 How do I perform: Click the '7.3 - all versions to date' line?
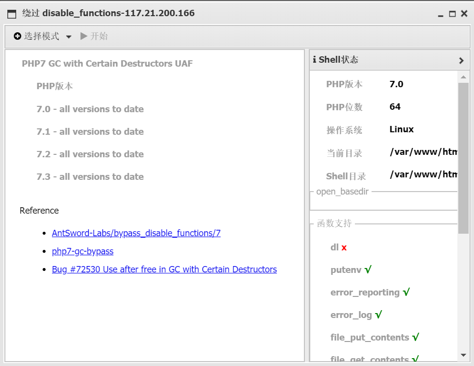tap(90, 177)
